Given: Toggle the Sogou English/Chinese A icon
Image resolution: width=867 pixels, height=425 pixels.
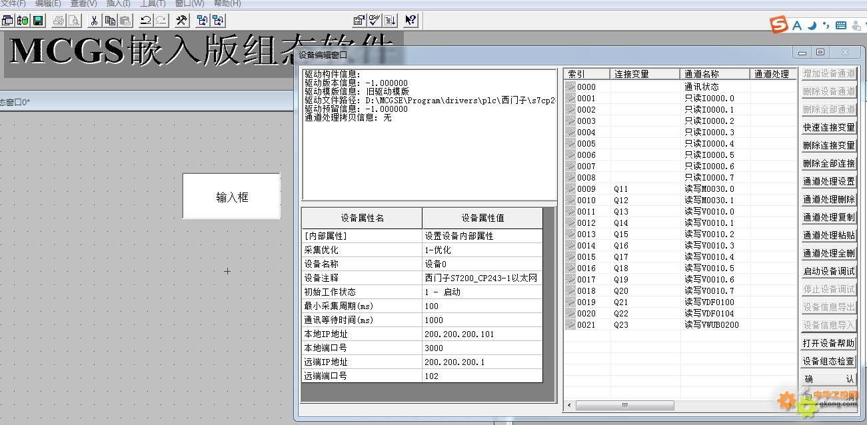Looking at the screenshot, I should (x=797, y=25).
